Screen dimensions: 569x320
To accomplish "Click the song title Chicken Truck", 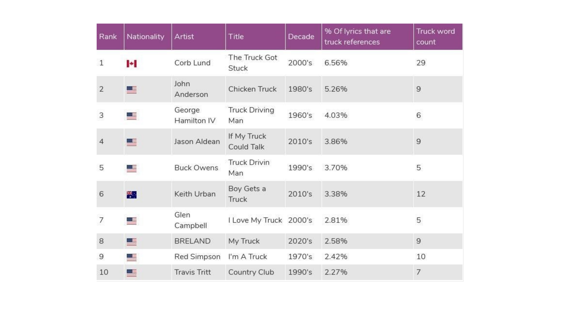I will (x=252, y=89).
